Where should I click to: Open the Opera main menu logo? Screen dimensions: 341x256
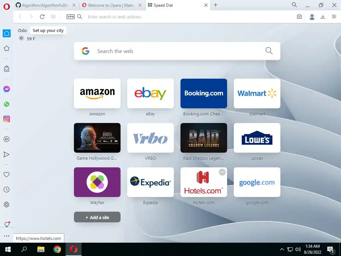tap(7, 7)
